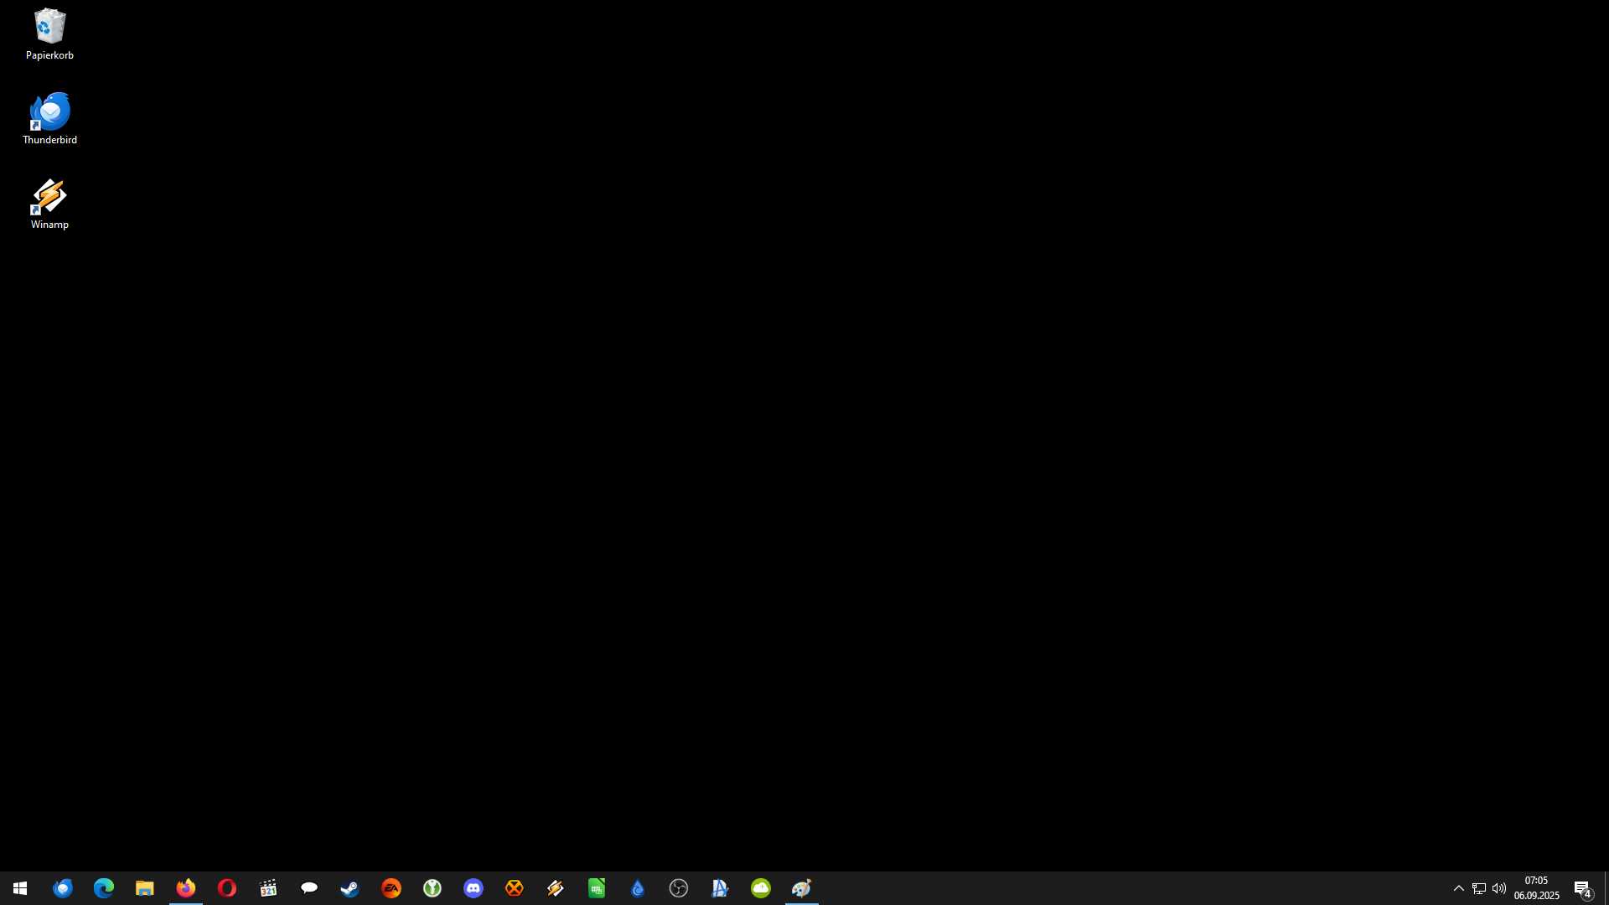This screenshot has height=905, width=1609.
Task: Expand the hidden system tray icons
Action: [x=1459, y=888]
